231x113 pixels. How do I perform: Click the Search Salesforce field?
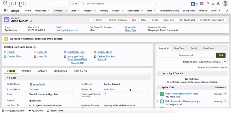pos(117,4)
